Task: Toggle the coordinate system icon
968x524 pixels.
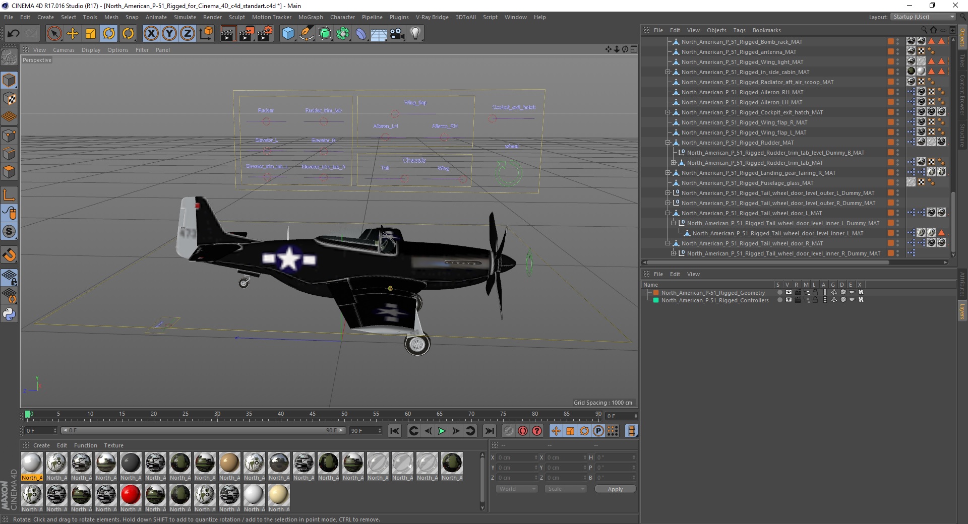Action: pyautogui.click(x=206, y=34)
